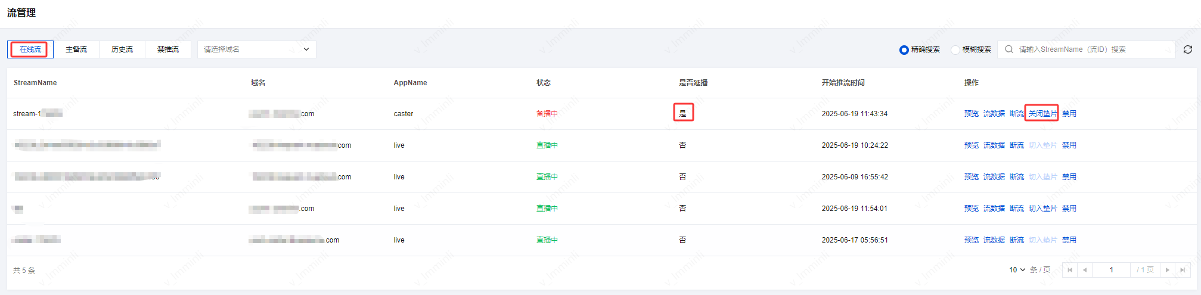Click 切入垫片 for the 2025-06-19 11:54:01 stream

(1042, 209)
